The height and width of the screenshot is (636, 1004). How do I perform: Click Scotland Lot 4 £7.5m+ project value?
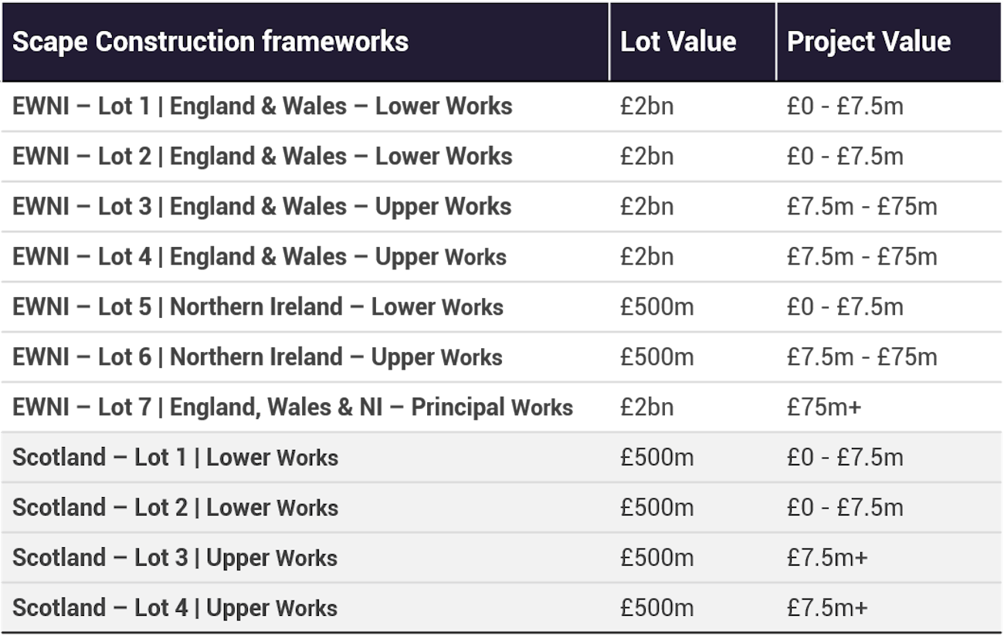(827, 607)
